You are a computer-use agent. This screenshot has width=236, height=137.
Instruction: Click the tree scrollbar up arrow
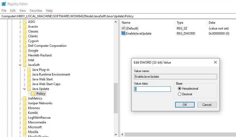[116, 22]
